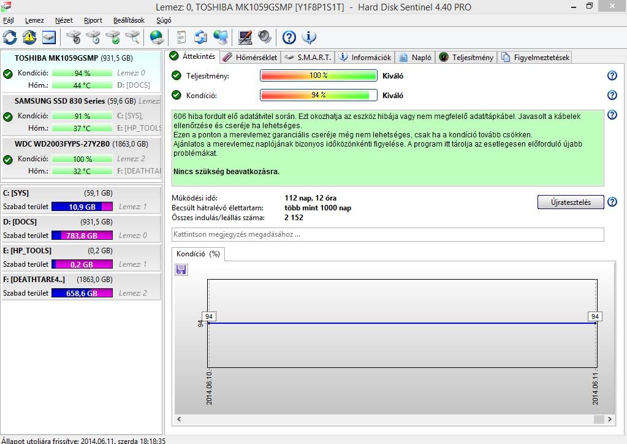Select the TOSHIBA MK1059GSMP disk entry
The width and height of the screenshot is (627, 444).
tap(82, 71)
